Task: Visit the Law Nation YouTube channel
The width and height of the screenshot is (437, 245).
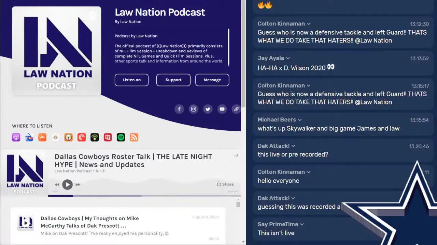Action: pyautogui.click(x=222, y=109)
